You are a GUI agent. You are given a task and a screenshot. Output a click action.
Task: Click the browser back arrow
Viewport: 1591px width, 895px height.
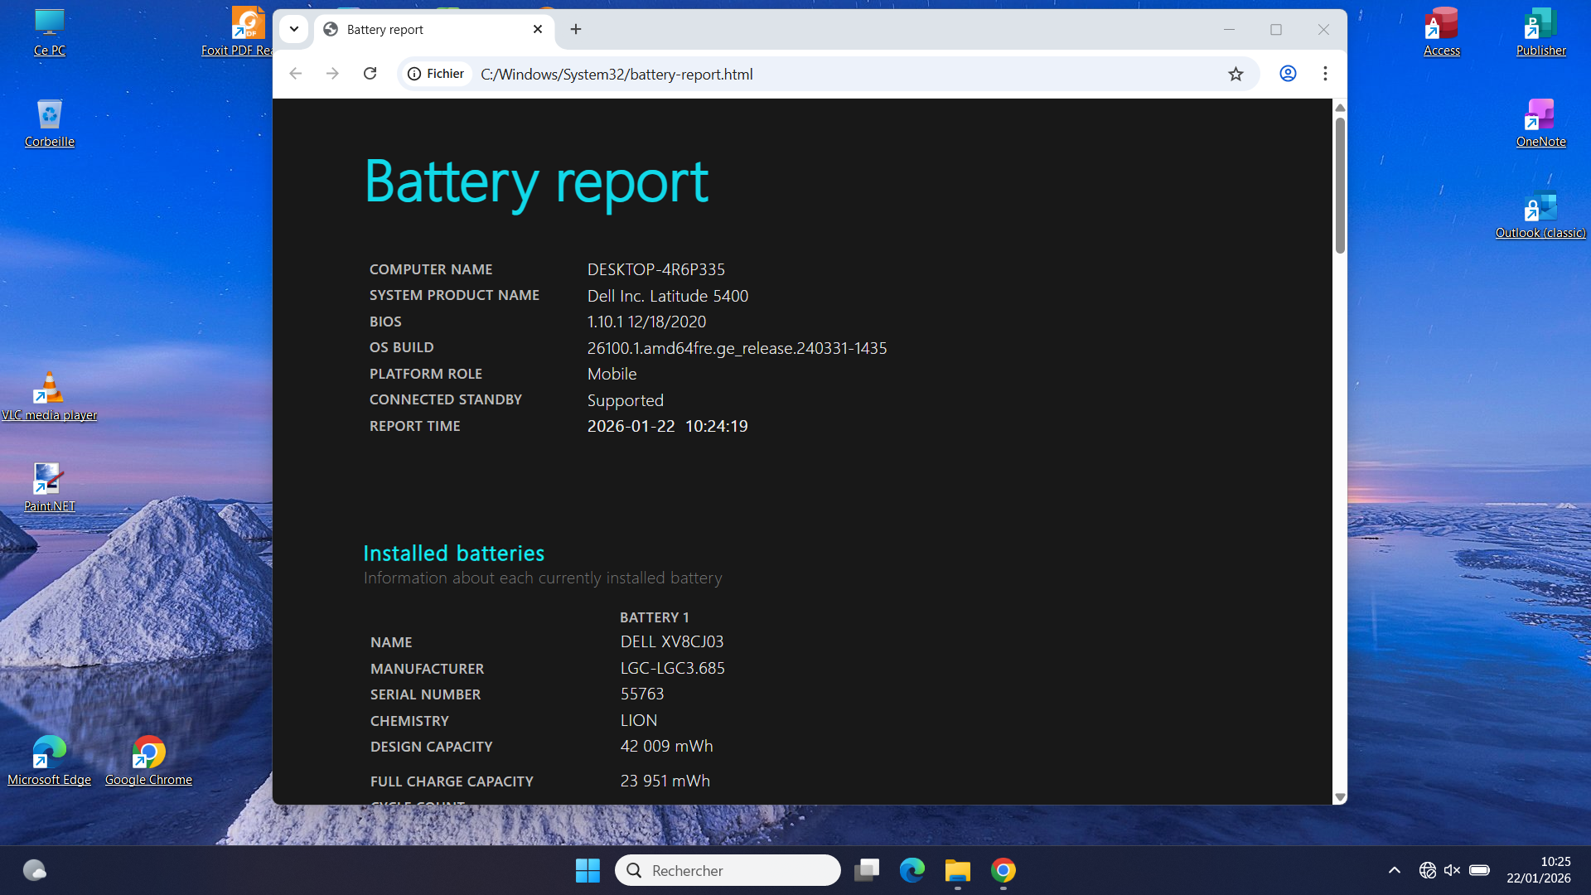pos(296,74)
